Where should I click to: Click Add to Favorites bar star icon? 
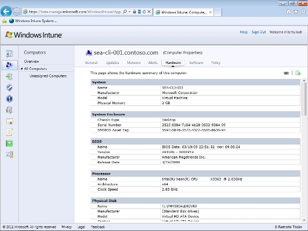4,21
